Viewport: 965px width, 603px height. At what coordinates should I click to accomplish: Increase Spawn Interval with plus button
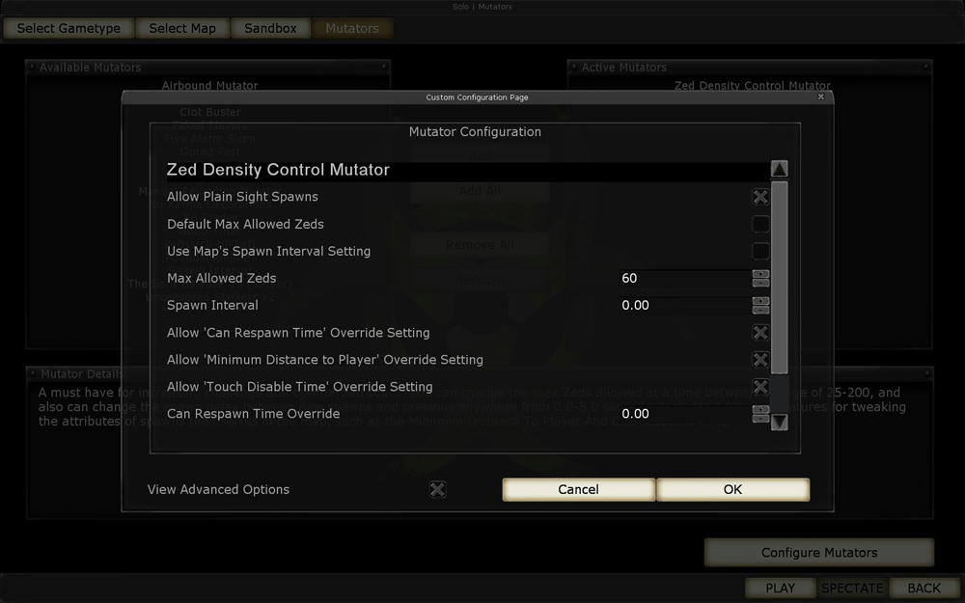(760, 301)
